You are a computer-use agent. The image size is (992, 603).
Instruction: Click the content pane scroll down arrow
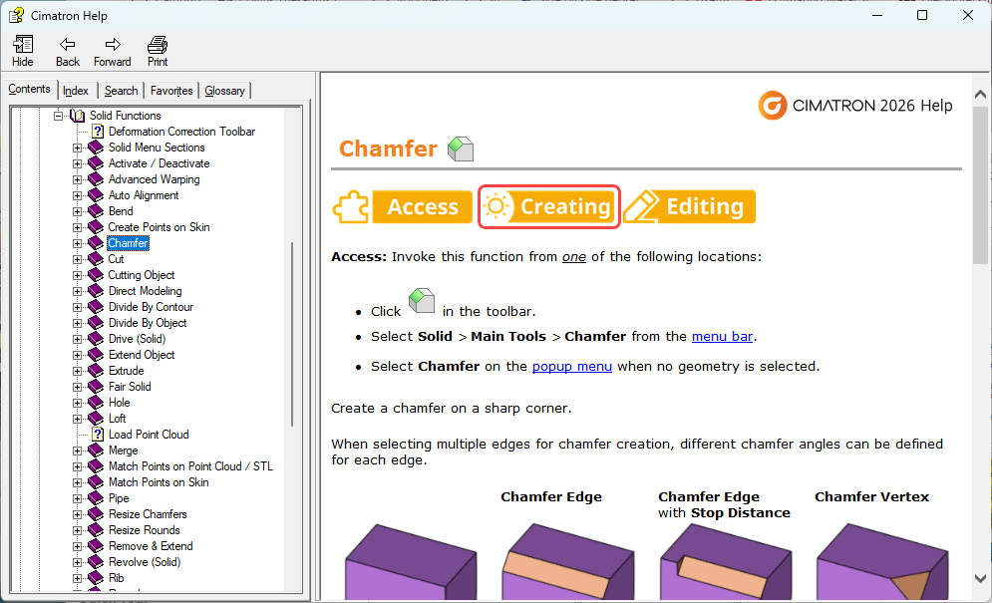click(x=980, y=578)
